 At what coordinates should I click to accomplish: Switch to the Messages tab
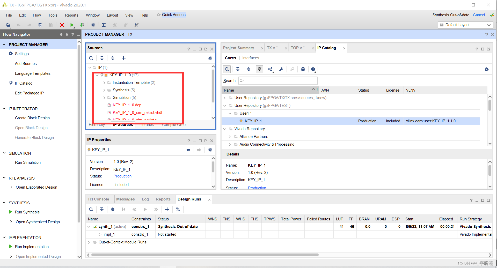pos(126,199)
